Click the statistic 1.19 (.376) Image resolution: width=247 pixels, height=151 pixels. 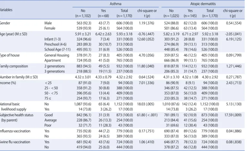pos(146,23)
